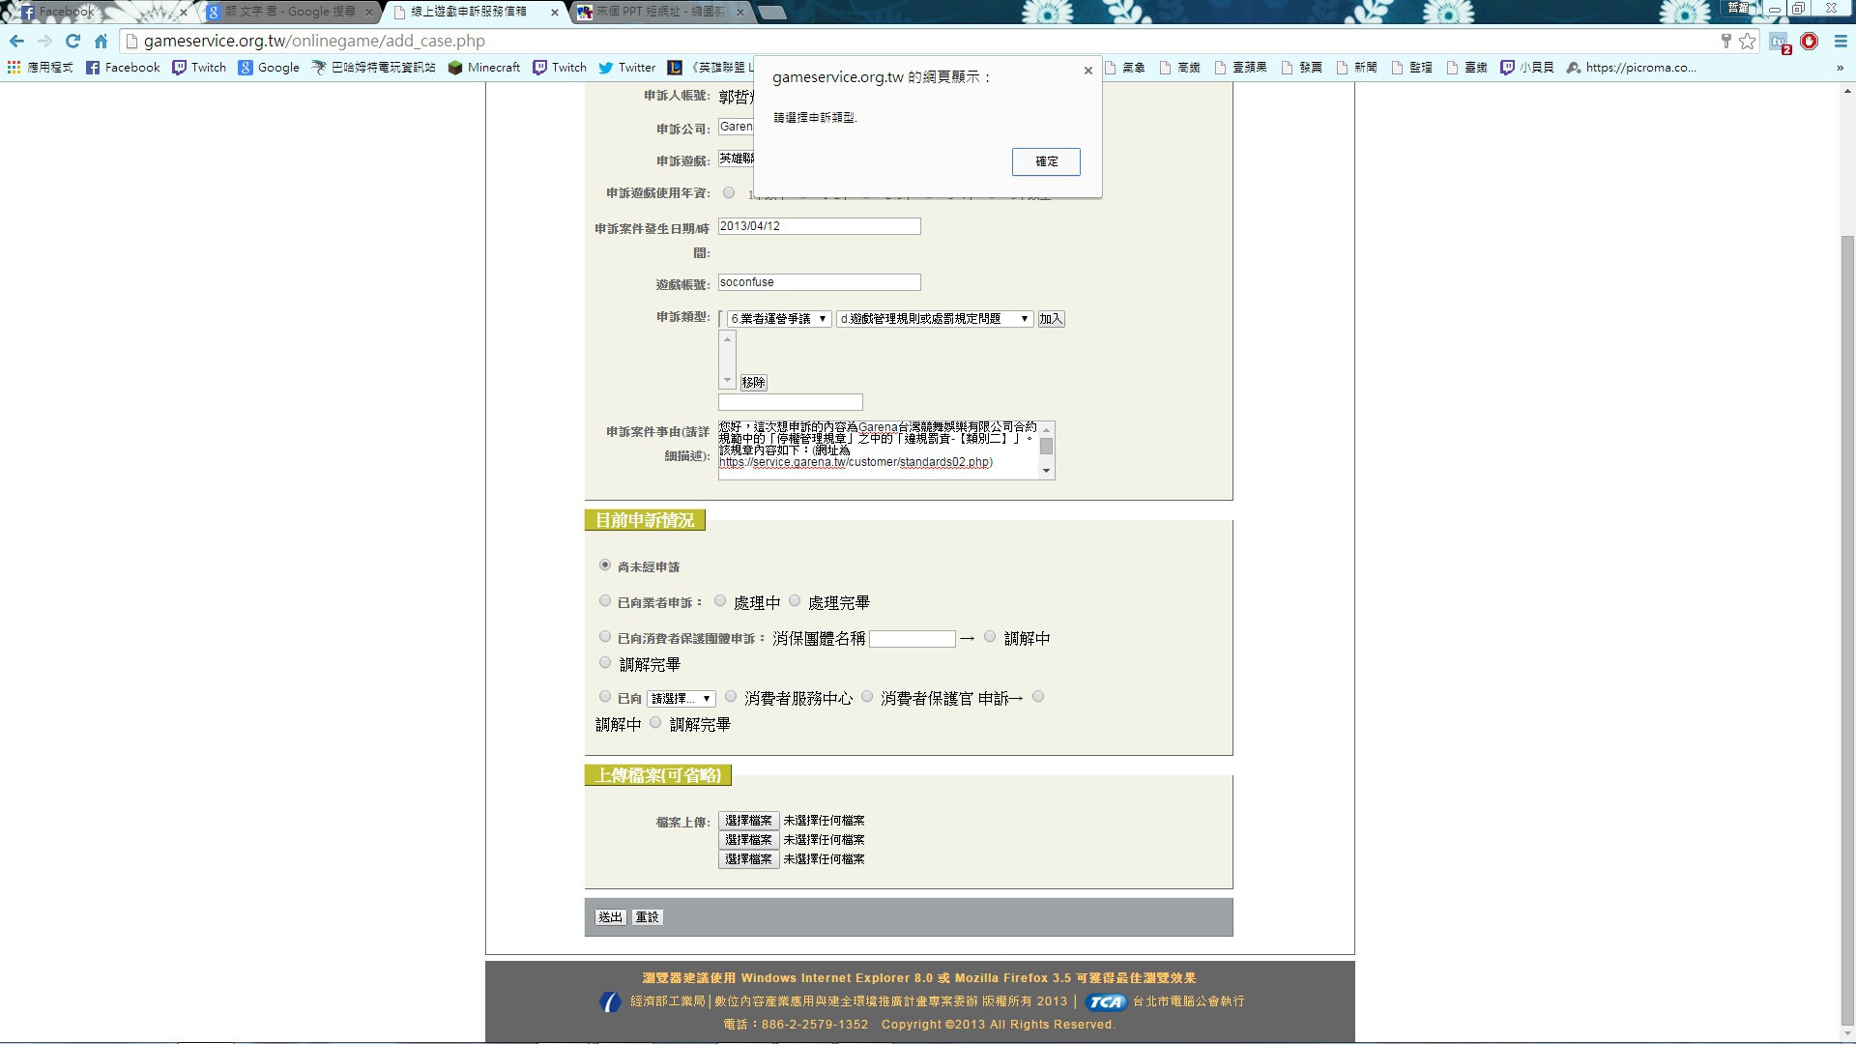This screenshot has width=1856, height=1044.
Task: Switch to the Google 搜尋 tab
Action: 290,12
